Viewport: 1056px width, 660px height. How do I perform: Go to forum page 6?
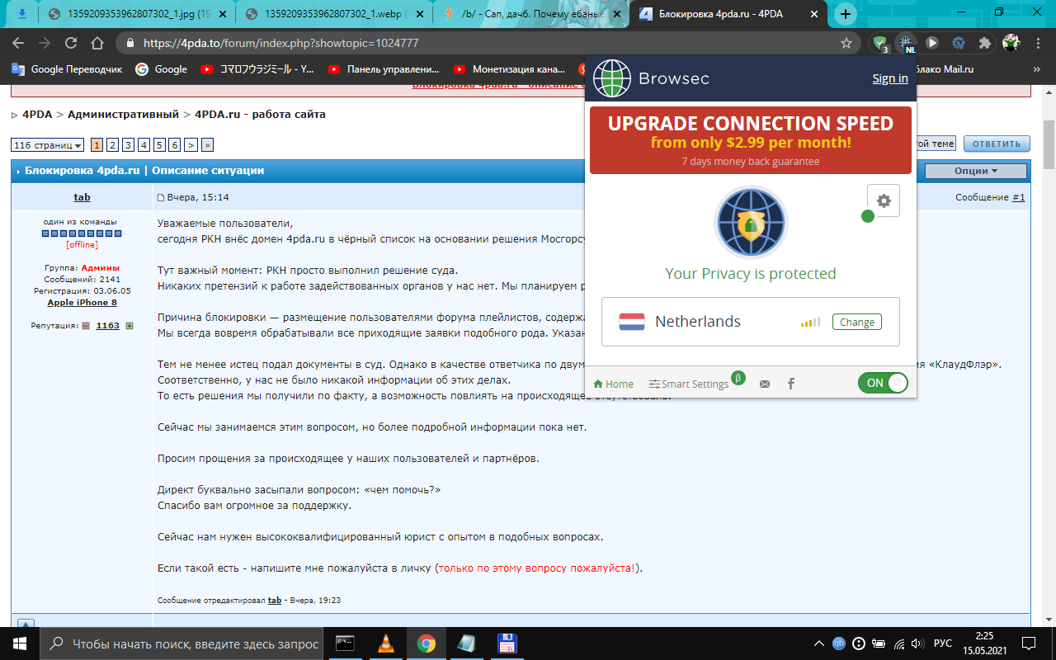coord(175,145)
